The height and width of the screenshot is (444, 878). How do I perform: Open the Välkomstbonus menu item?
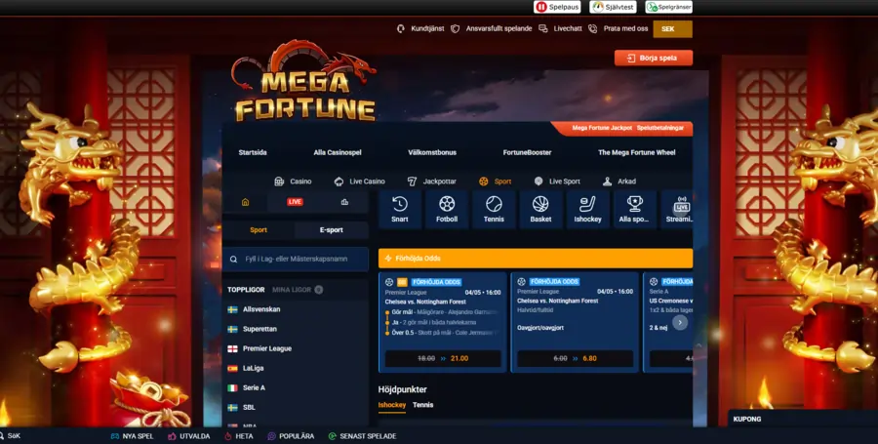pyautogui.click(x=432, y=152)
